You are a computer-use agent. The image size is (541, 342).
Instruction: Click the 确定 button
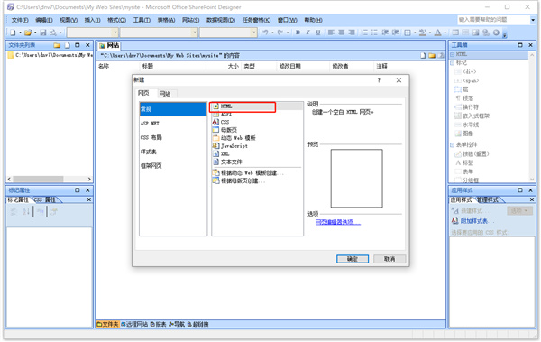click(x=353, y=259)
